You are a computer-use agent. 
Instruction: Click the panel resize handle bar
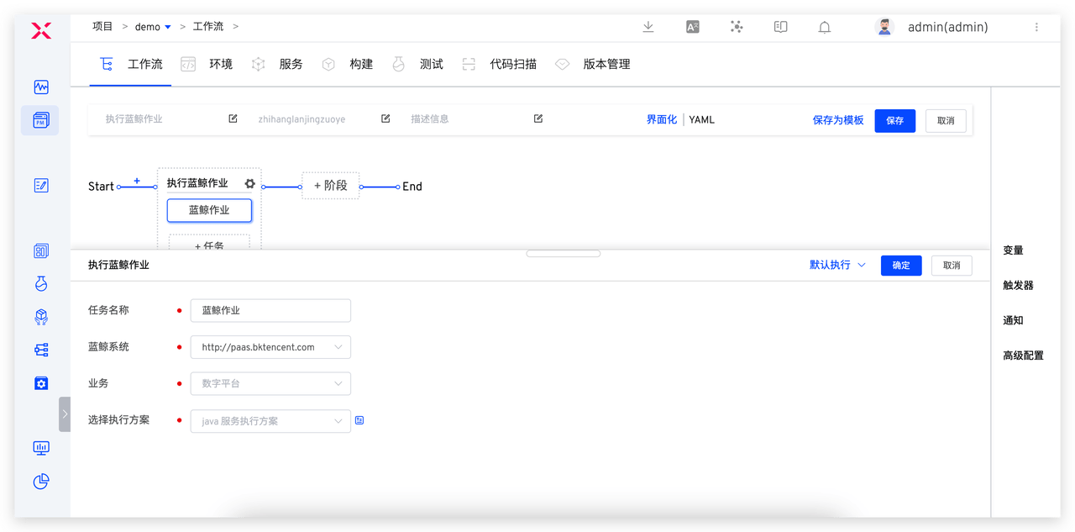pyautogui.click(x=563, y=253)
